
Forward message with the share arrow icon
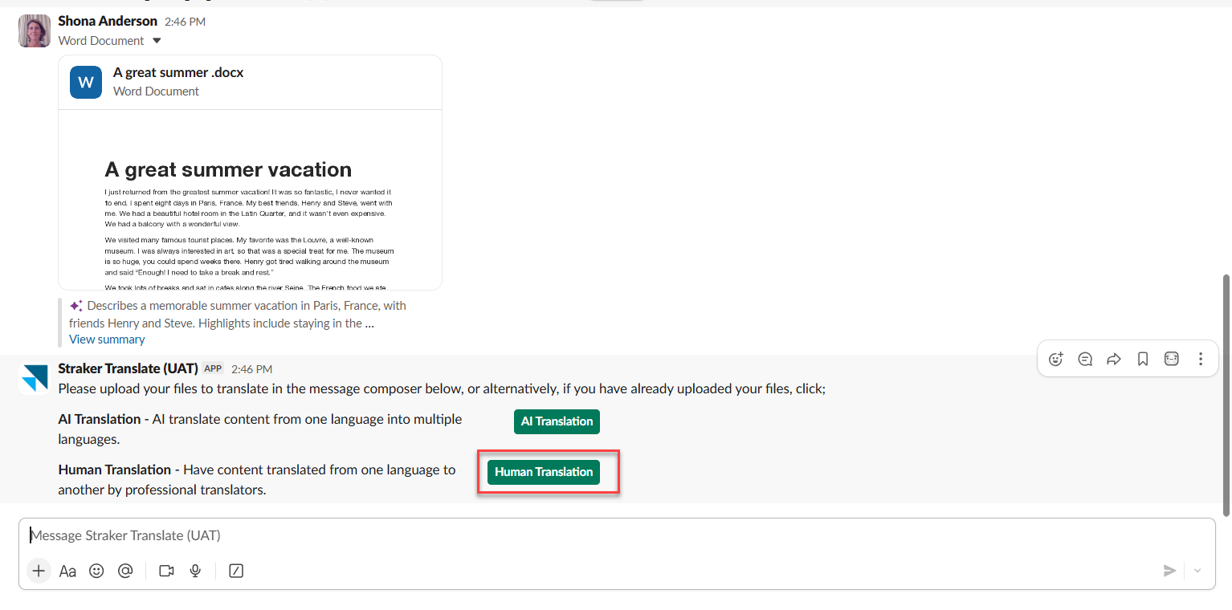1114,359
